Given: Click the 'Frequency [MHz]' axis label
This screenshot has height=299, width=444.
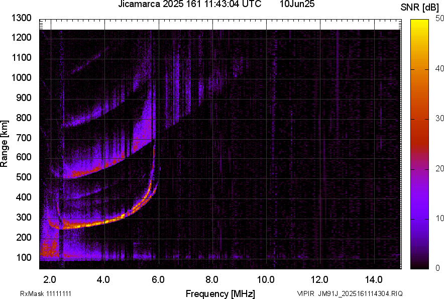Looking at the screenshot, I should 220,294.
